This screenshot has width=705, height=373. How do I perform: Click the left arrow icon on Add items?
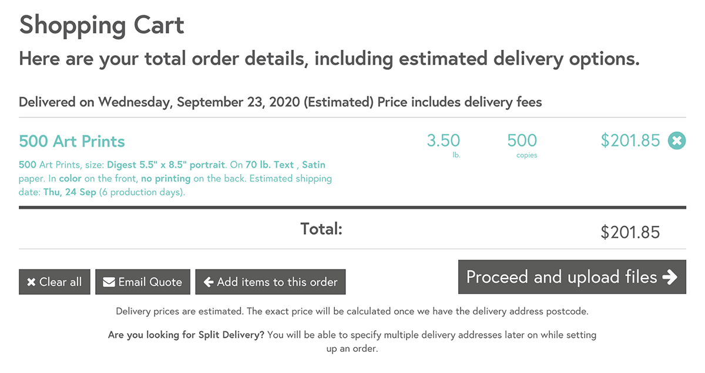209,282
